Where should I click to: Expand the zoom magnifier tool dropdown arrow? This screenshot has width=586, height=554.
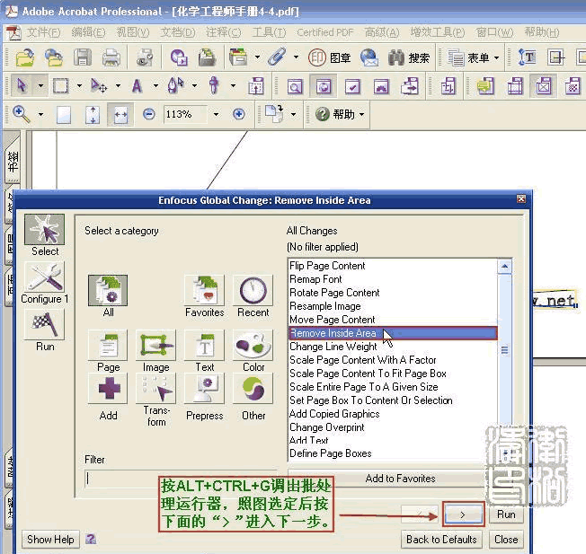[40, 114]
